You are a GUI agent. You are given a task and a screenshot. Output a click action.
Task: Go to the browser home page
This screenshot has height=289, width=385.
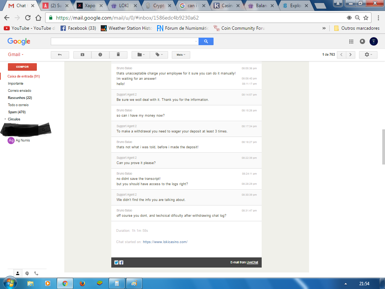click(x=38, y=18)
